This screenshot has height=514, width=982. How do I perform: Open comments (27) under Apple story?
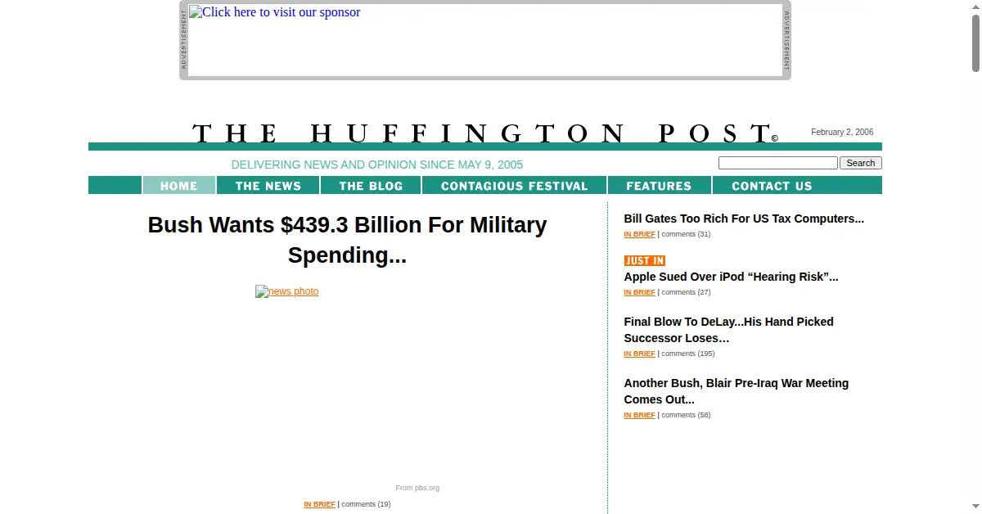click(x=686, y=292)
